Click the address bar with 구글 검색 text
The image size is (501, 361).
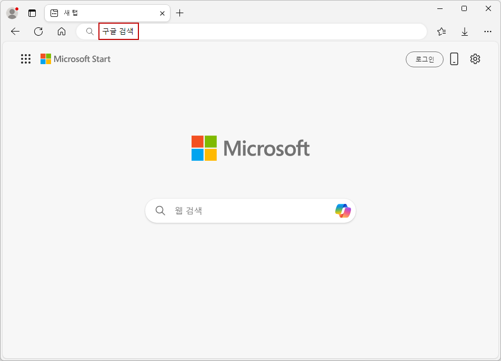pos(252,31)
